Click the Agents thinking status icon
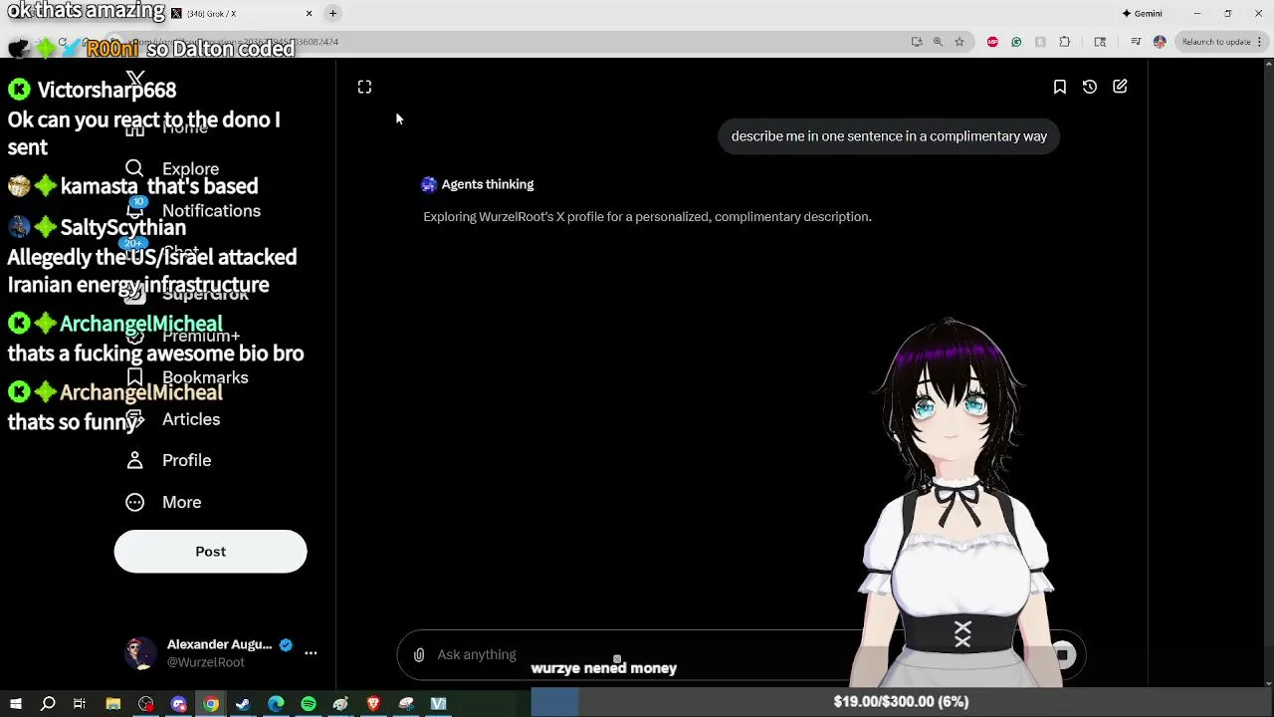 click(429, 185)
